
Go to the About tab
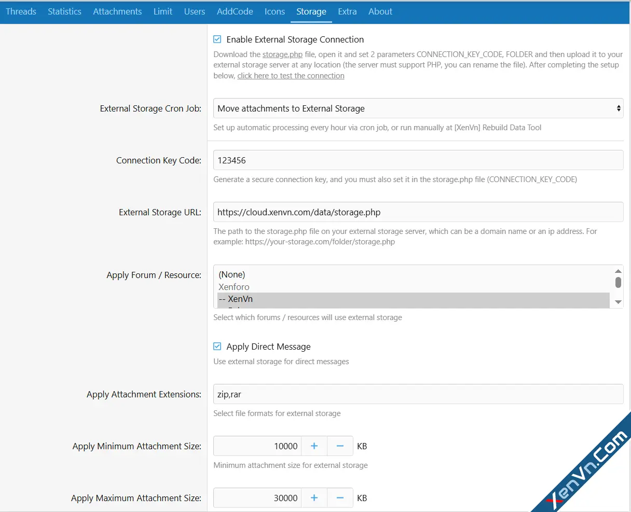tap(380, 11)
